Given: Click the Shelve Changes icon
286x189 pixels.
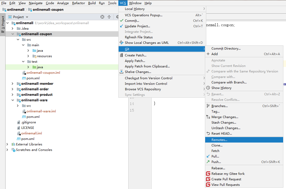Looking at the screenshot, I should [x=121, y=72].
